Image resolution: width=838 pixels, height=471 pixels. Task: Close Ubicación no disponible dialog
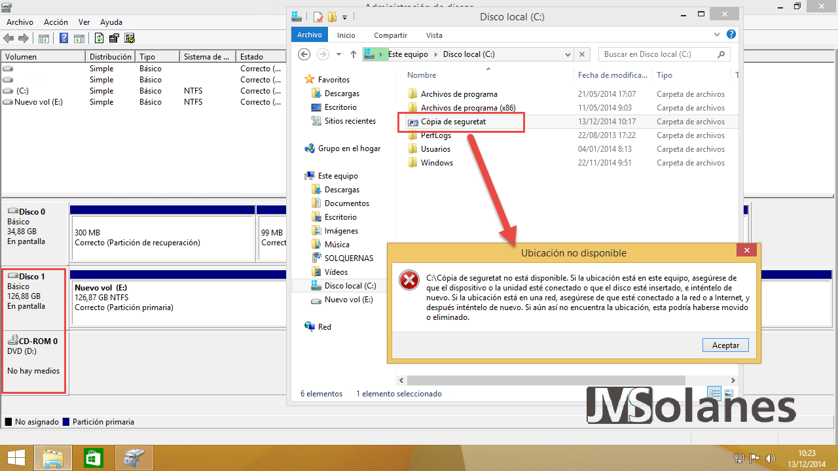pyautogui.click(x=747, y=250)
